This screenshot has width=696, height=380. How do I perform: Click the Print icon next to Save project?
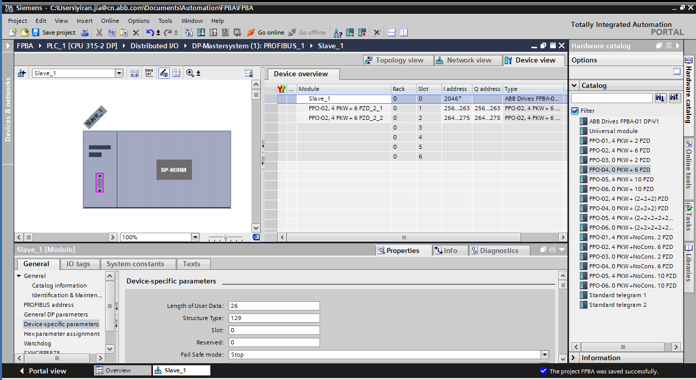85,33
